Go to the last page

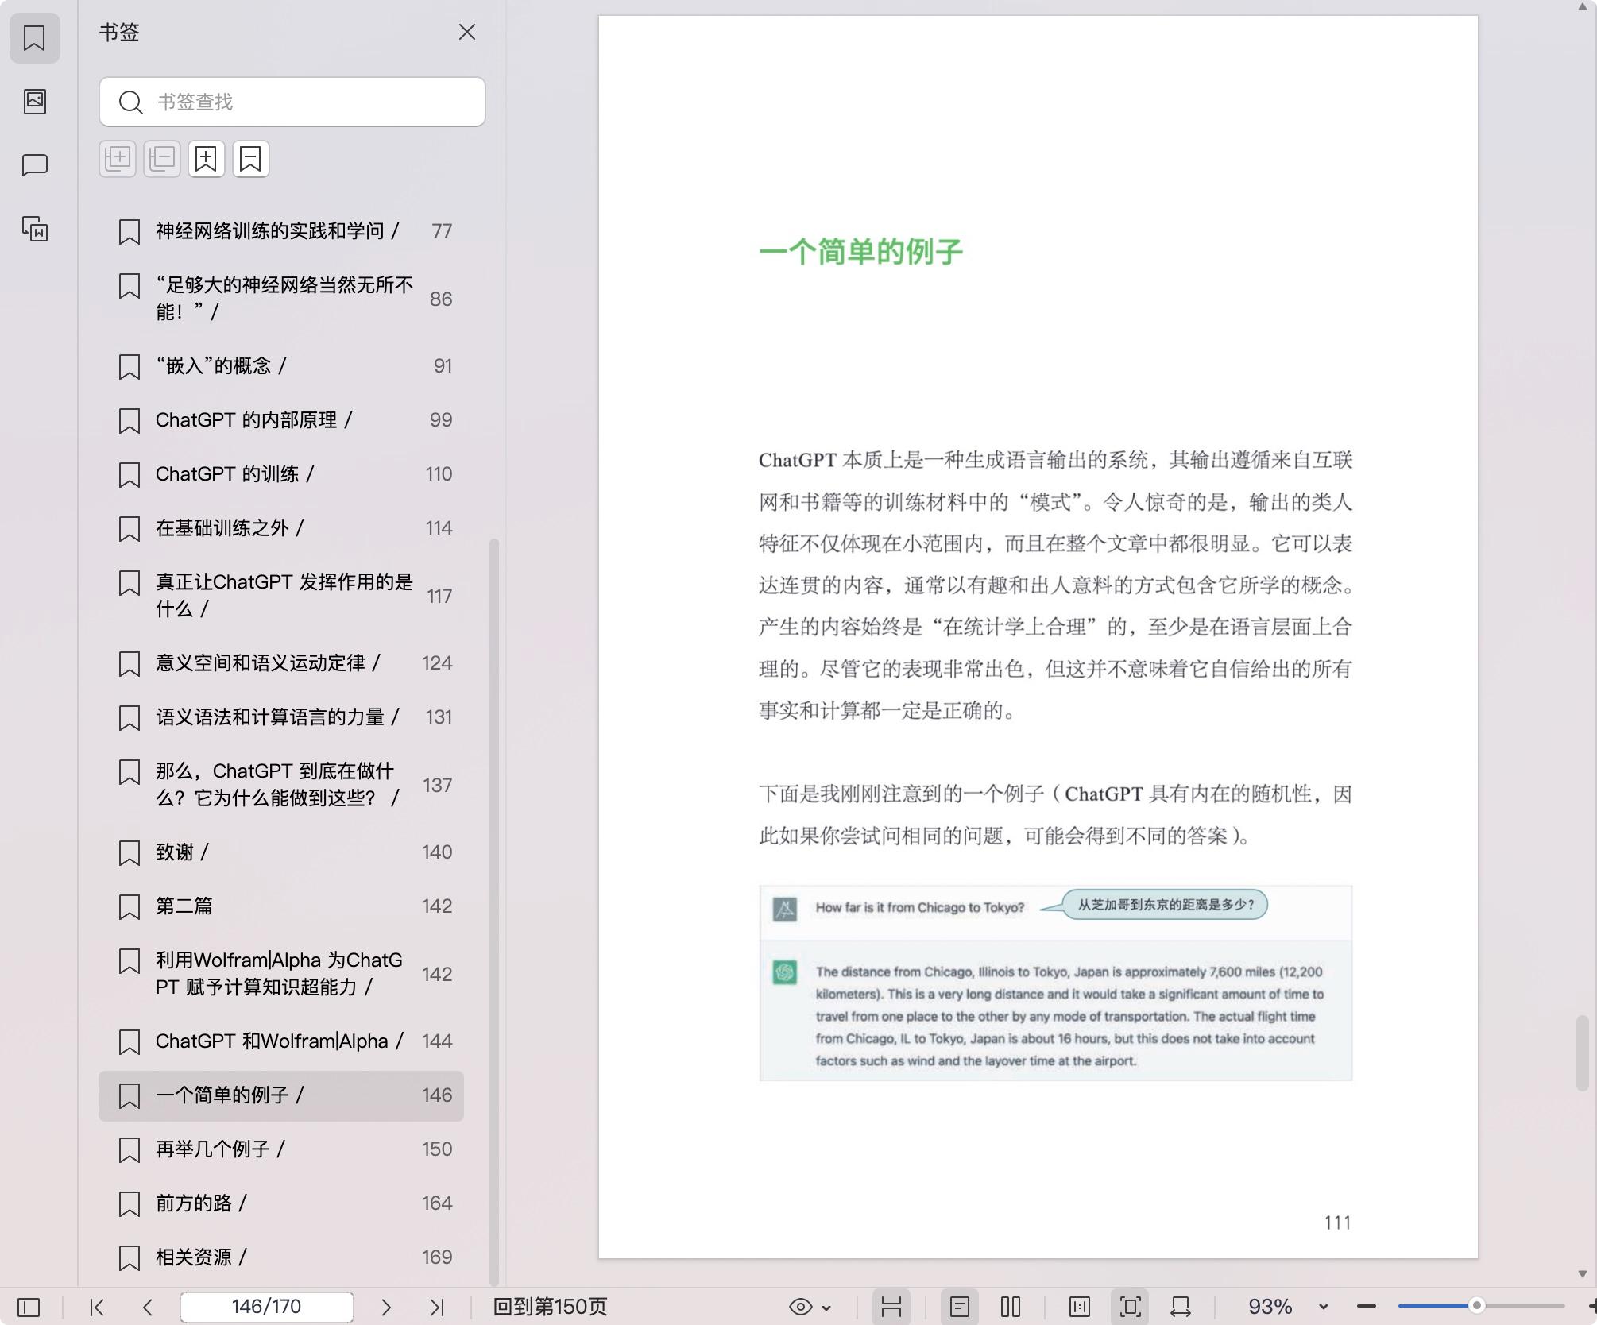436,1307
